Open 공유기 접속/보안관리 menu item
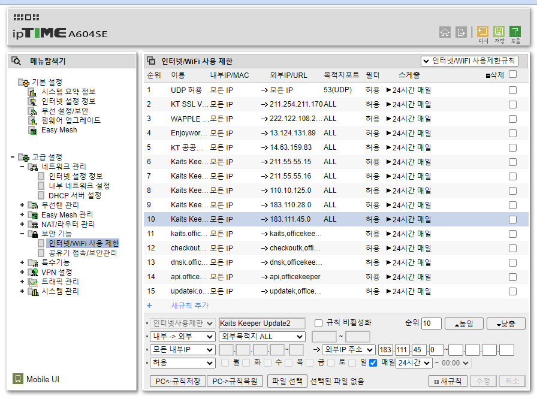Image resolution: width=537 pixels, height=399 pixels. 83,253
